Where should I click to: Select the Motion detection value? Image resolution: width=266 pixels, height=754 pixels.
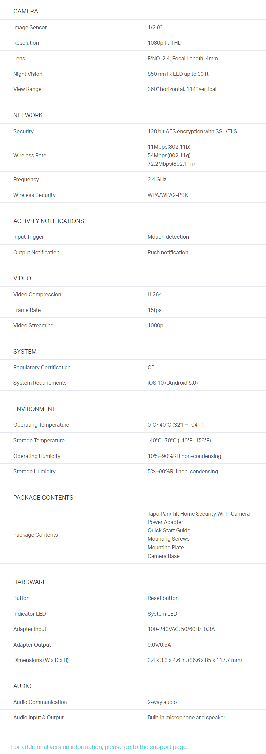168,237
